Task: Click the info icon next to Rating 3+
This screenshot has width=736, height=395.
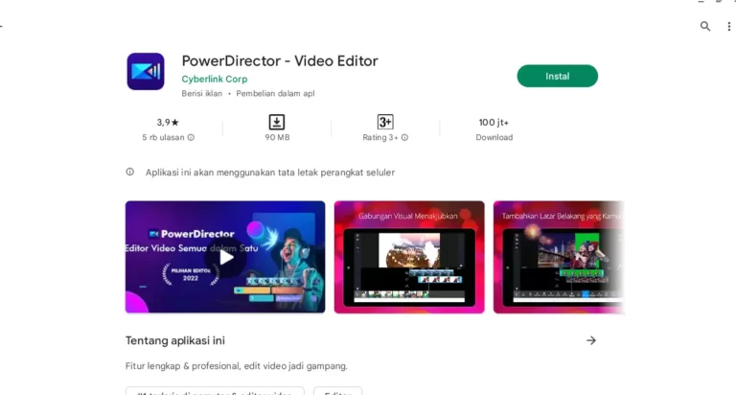Action: (404, 138)
